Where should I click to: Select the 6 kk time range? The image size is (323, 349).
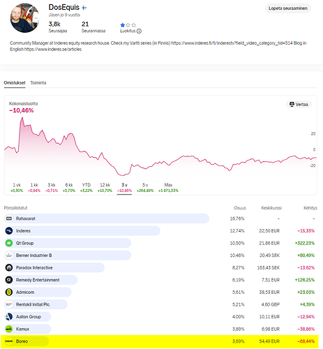69,188
